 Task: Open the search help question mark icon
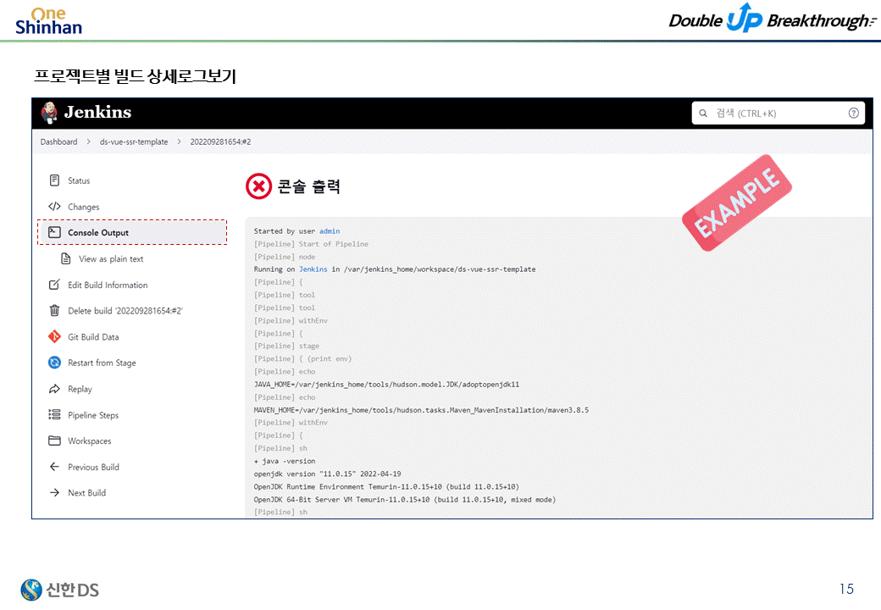point(854,113)
